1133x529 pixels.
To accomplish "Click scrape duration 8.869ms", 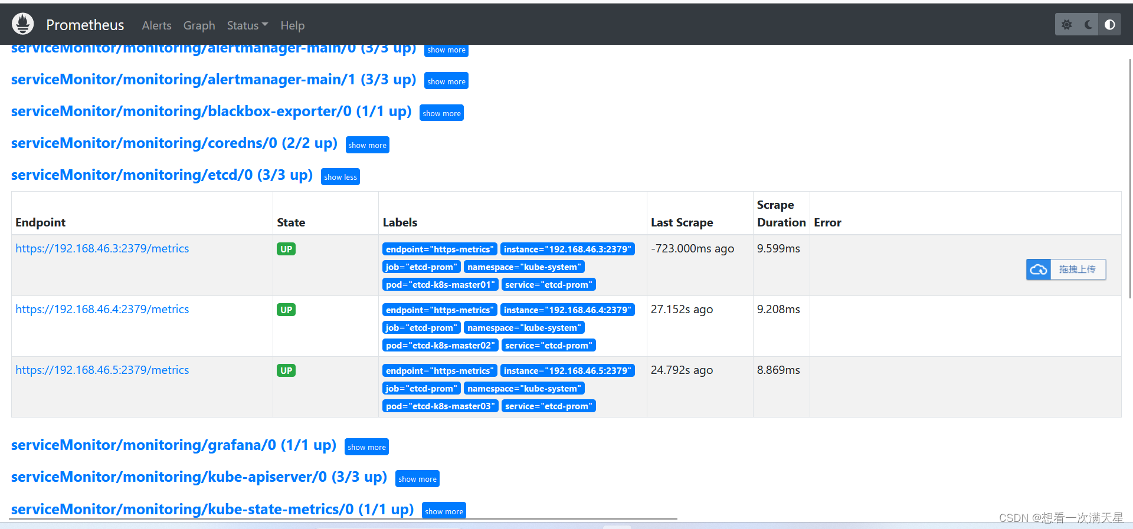I will [x=778, y=370].
